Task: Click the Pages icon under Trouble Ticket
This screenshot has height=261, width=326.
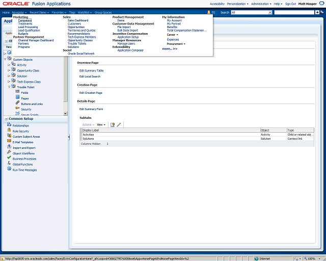Action: coord(18,97)
